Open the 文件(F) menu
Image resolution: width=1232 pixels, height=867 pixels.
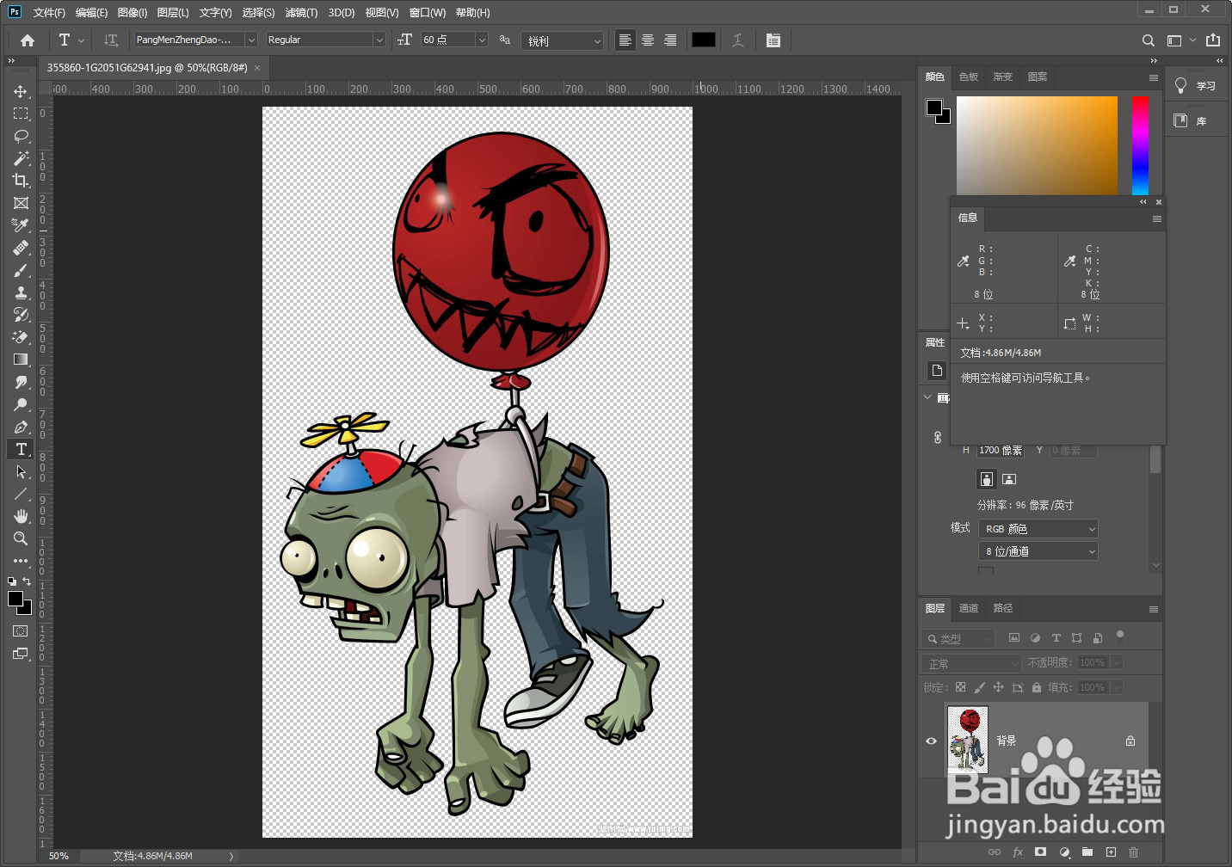[x=49, y=13]
